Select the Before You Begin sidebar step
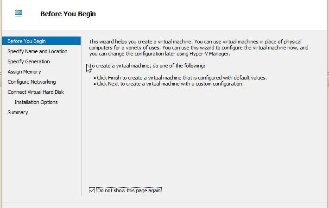Viewport: 329px width, 208px height. pyautogui.click(x=26, y=41)
